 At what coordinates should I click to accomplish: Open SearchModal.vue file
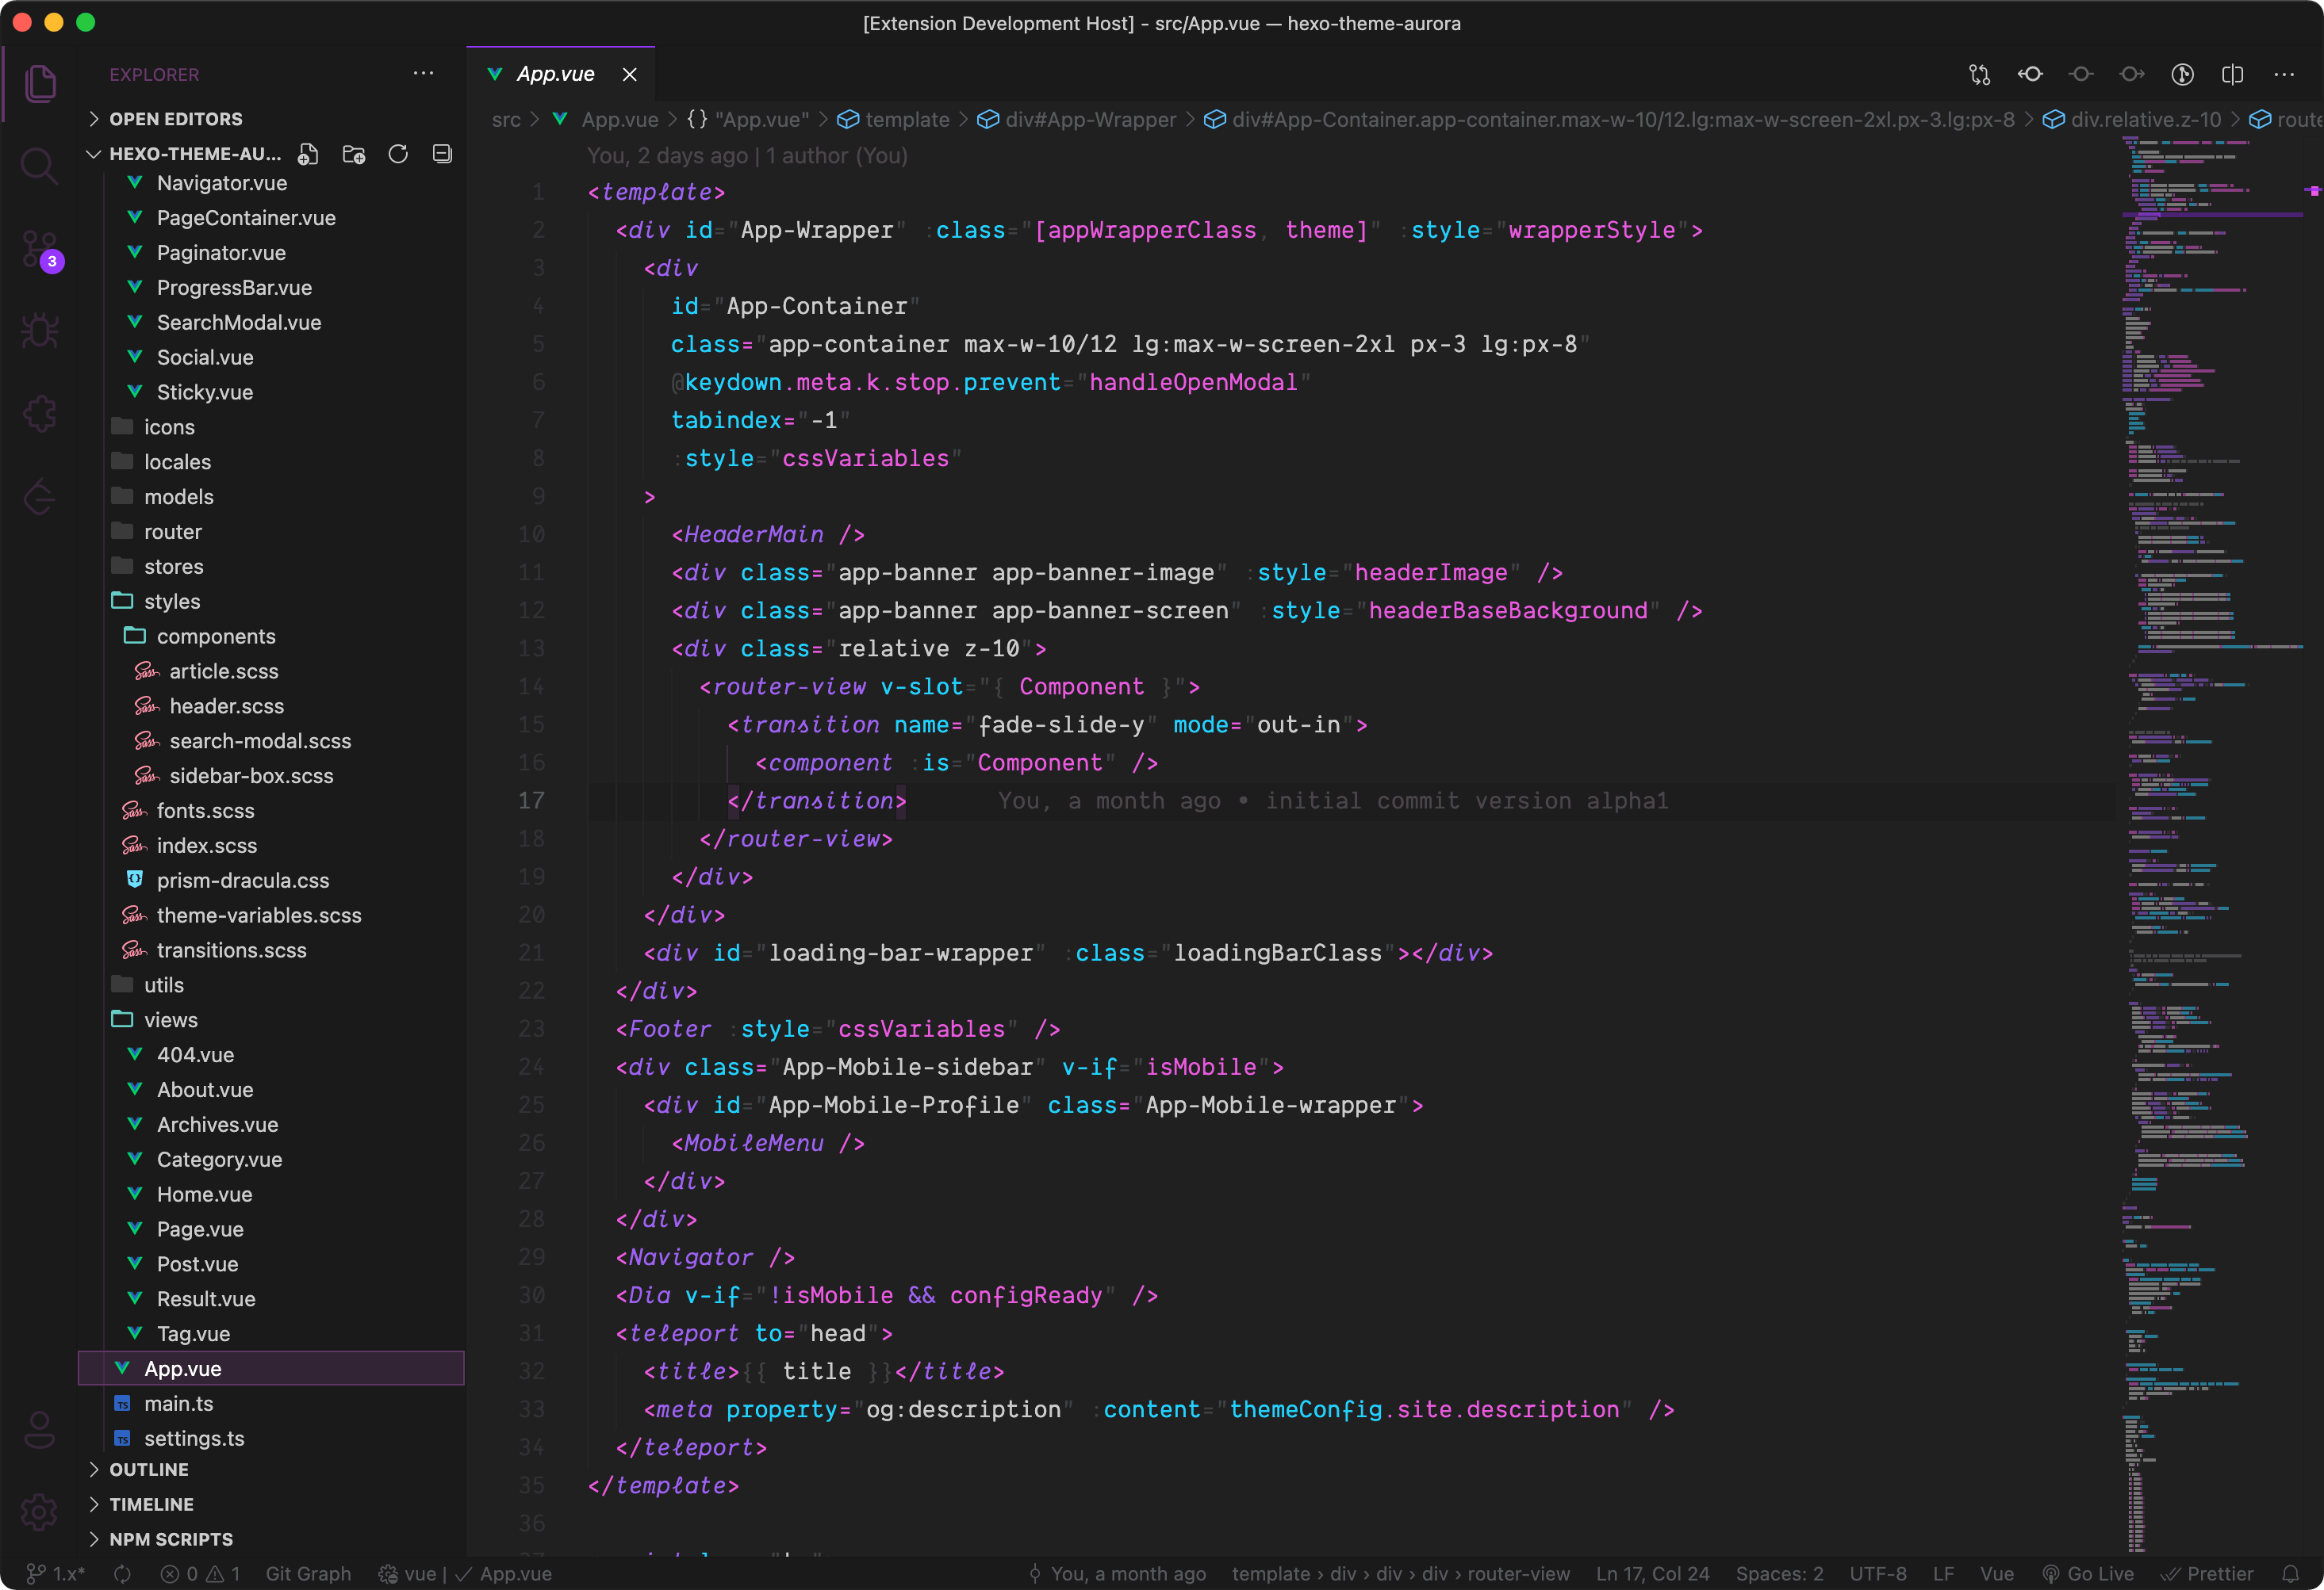(x=272, y=322)
